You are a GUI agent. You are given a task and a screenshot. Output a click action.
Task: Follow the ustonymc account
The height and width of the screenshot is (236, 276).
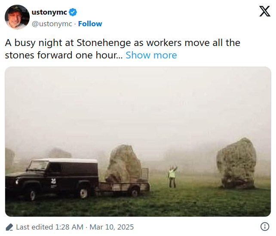(x=90, y=24)
